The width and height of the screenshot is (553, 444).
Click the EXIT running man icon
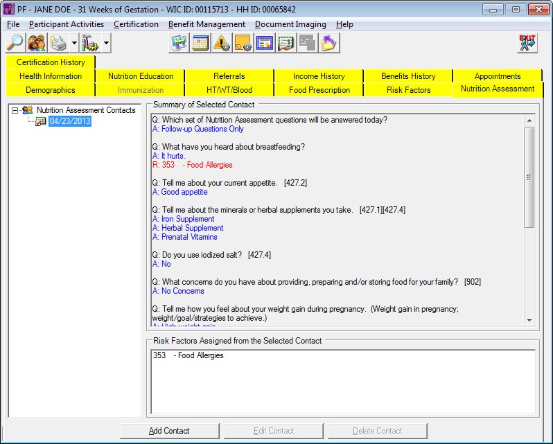coord(527,43)
